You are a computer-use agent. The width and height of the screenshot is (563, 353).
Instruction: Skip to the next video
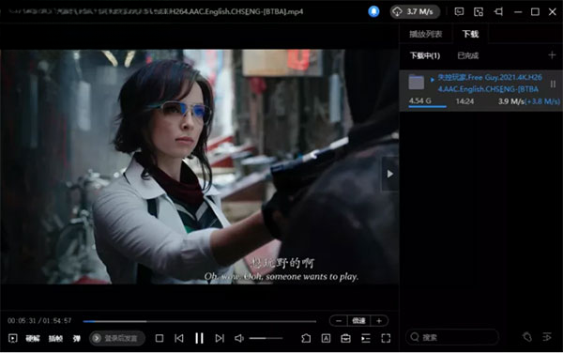click(220, 338)
